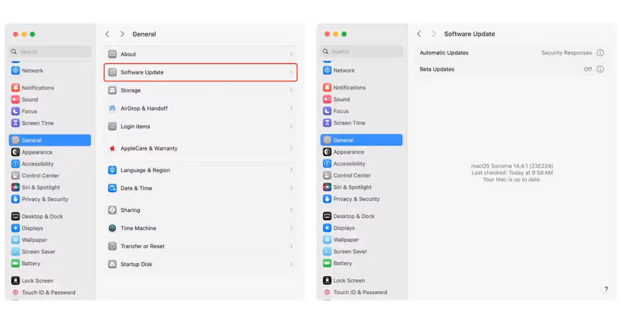The width and height of the screenshot is (622, 326).
Task: Click AirDrop & Handoff icon
Action: pos(112,109)
